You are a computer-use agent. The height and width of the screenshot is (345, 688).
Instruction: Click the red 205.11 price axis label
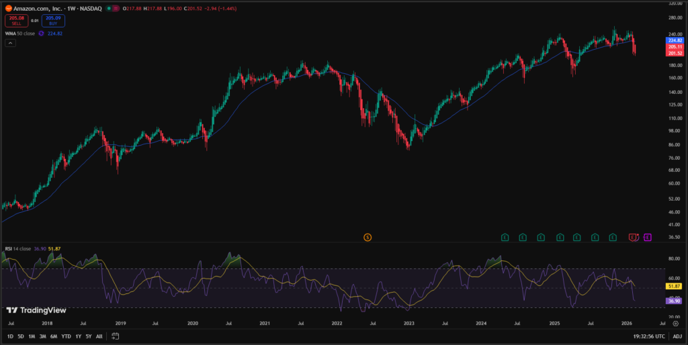[x=675, y=47]
